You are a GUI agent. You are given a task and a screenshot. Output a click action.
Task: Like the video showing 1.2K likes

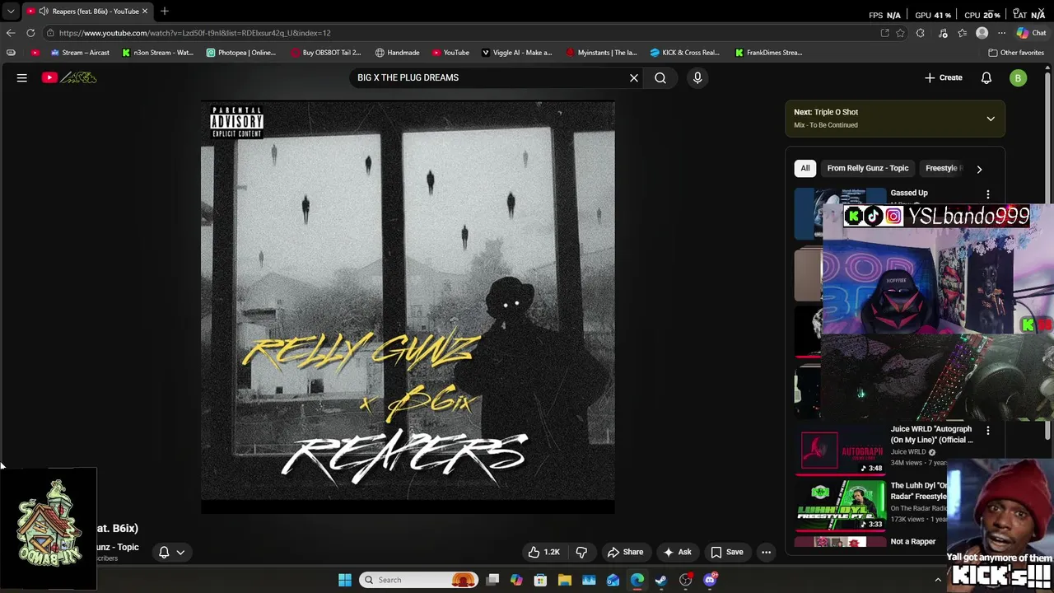click(x=544, y=552)
